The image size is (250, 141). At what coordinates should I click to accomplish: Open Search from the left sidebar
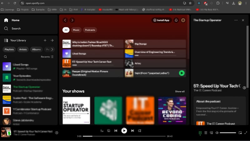point(6,29)
